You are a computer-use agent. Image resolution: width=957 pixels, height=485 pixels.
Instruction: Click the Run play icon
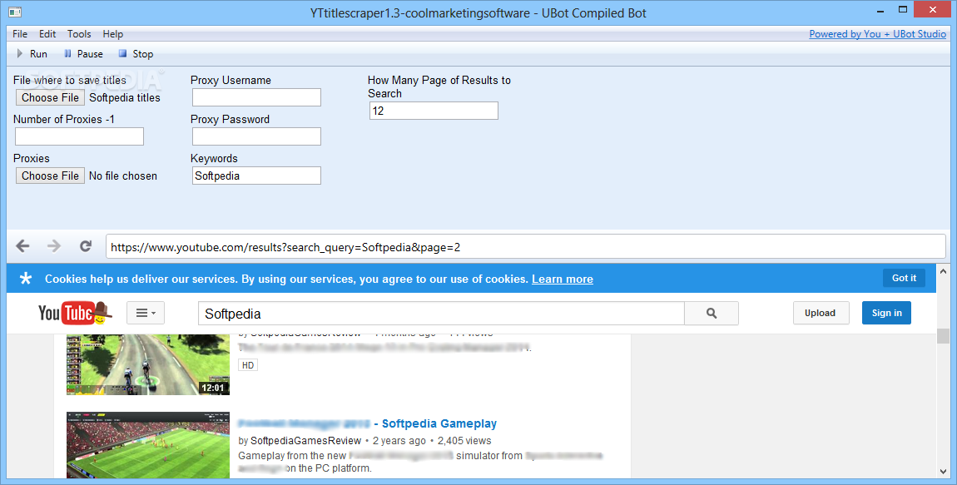[20, 54]
